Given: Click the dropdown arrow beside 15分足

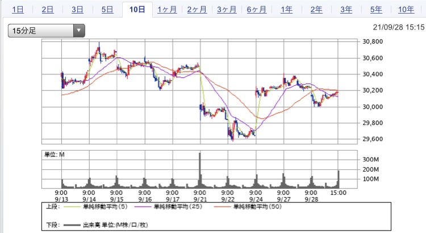Looking at the screenshot, I should (x=79, y=31).
